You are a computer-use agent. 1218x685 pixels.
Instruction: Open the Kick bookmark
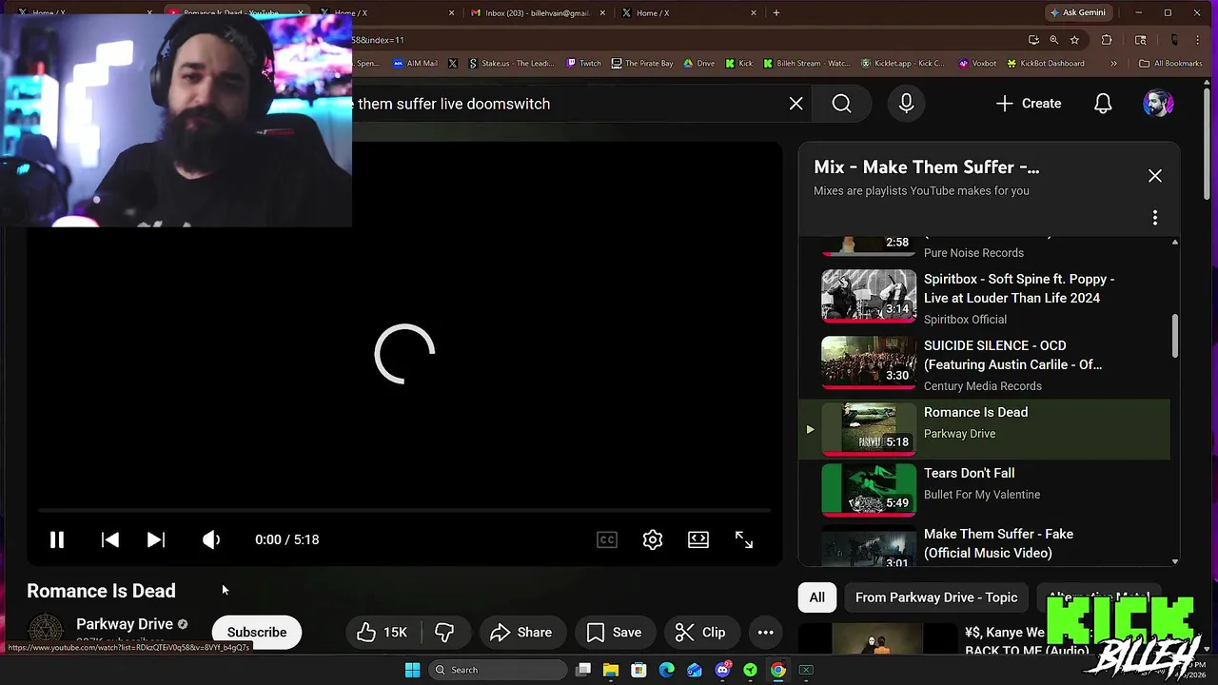[738, 64]
